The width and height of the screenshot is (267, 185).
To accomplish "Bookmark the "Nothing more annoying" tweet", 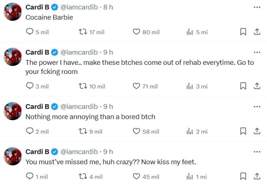I will (x=243, y=131).
